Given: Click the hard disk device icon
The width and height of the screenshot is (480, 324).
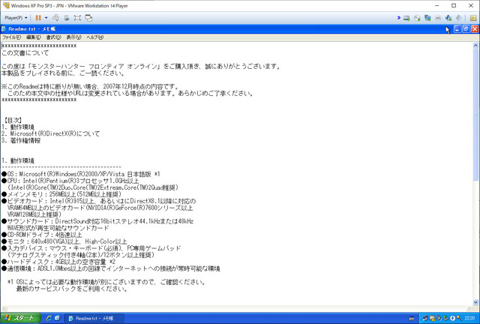Looking at the screenshot, I should [x=406, y=18].
